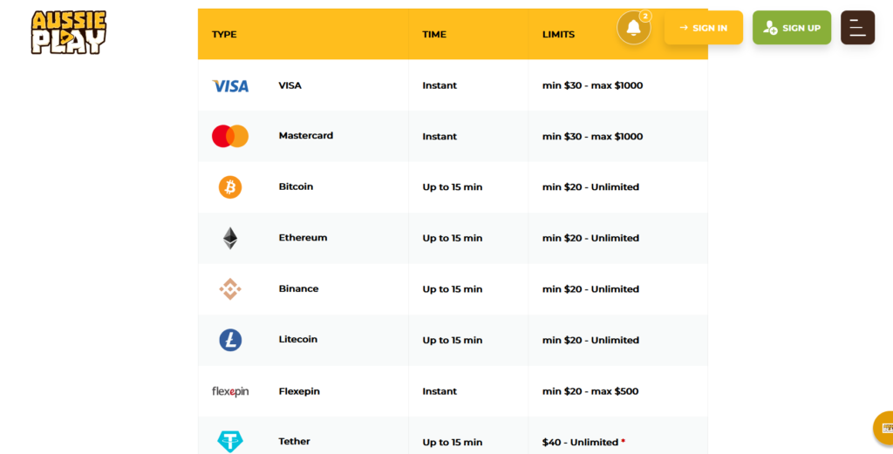Click the VISA card logo
893x454 pixels.
point(230,86)
